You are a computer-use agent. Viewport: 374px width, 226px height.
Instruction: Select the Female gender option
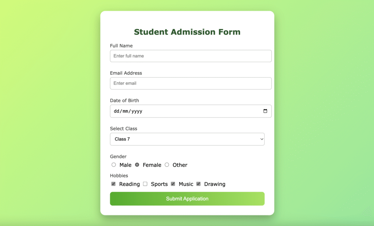click(x=137, y=165)
